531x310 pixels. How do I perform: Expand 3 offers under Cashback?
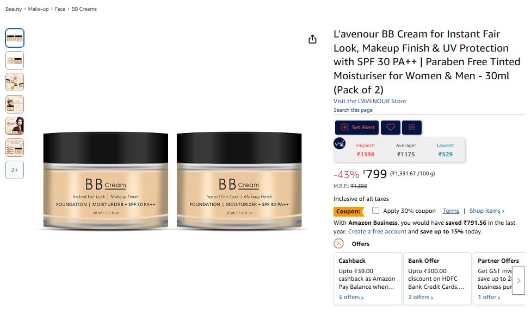pyautogui.click(x=351, y=297)
